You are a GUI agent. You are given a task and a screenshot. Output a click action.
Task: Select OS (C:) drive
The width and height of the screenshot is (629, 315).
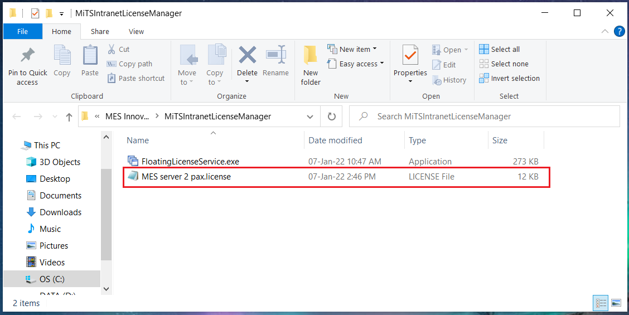pos(52,279)
